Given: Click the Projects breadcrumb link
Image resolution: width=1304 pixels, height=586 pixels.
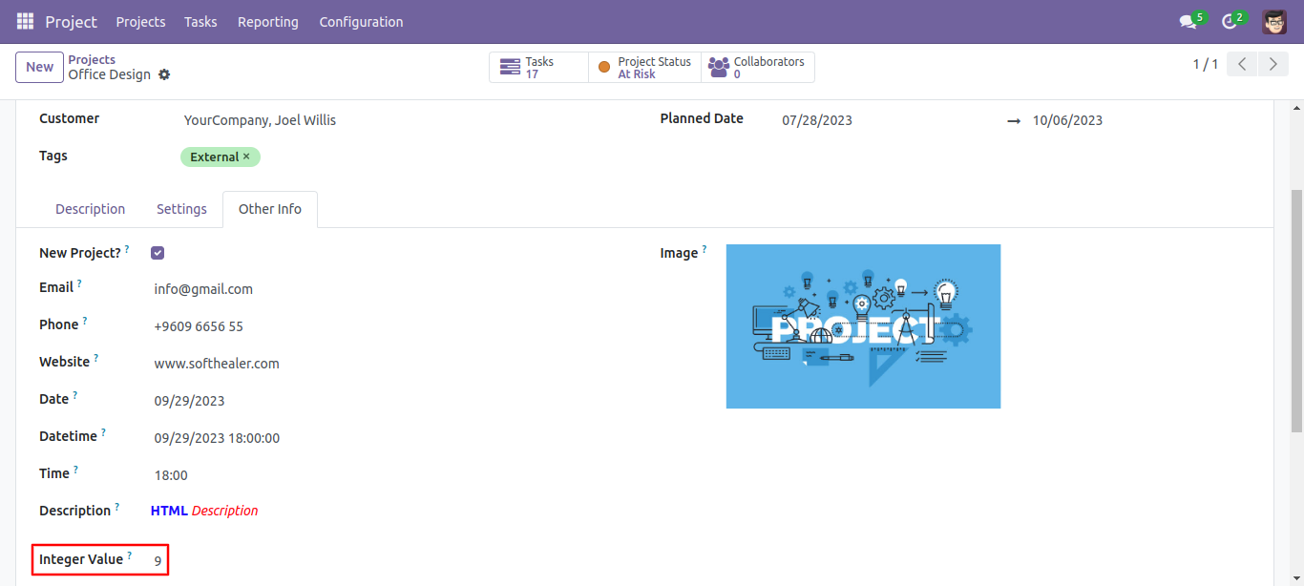Looking at the screenshot, I should pyautogui.click(x=92, y=59).
